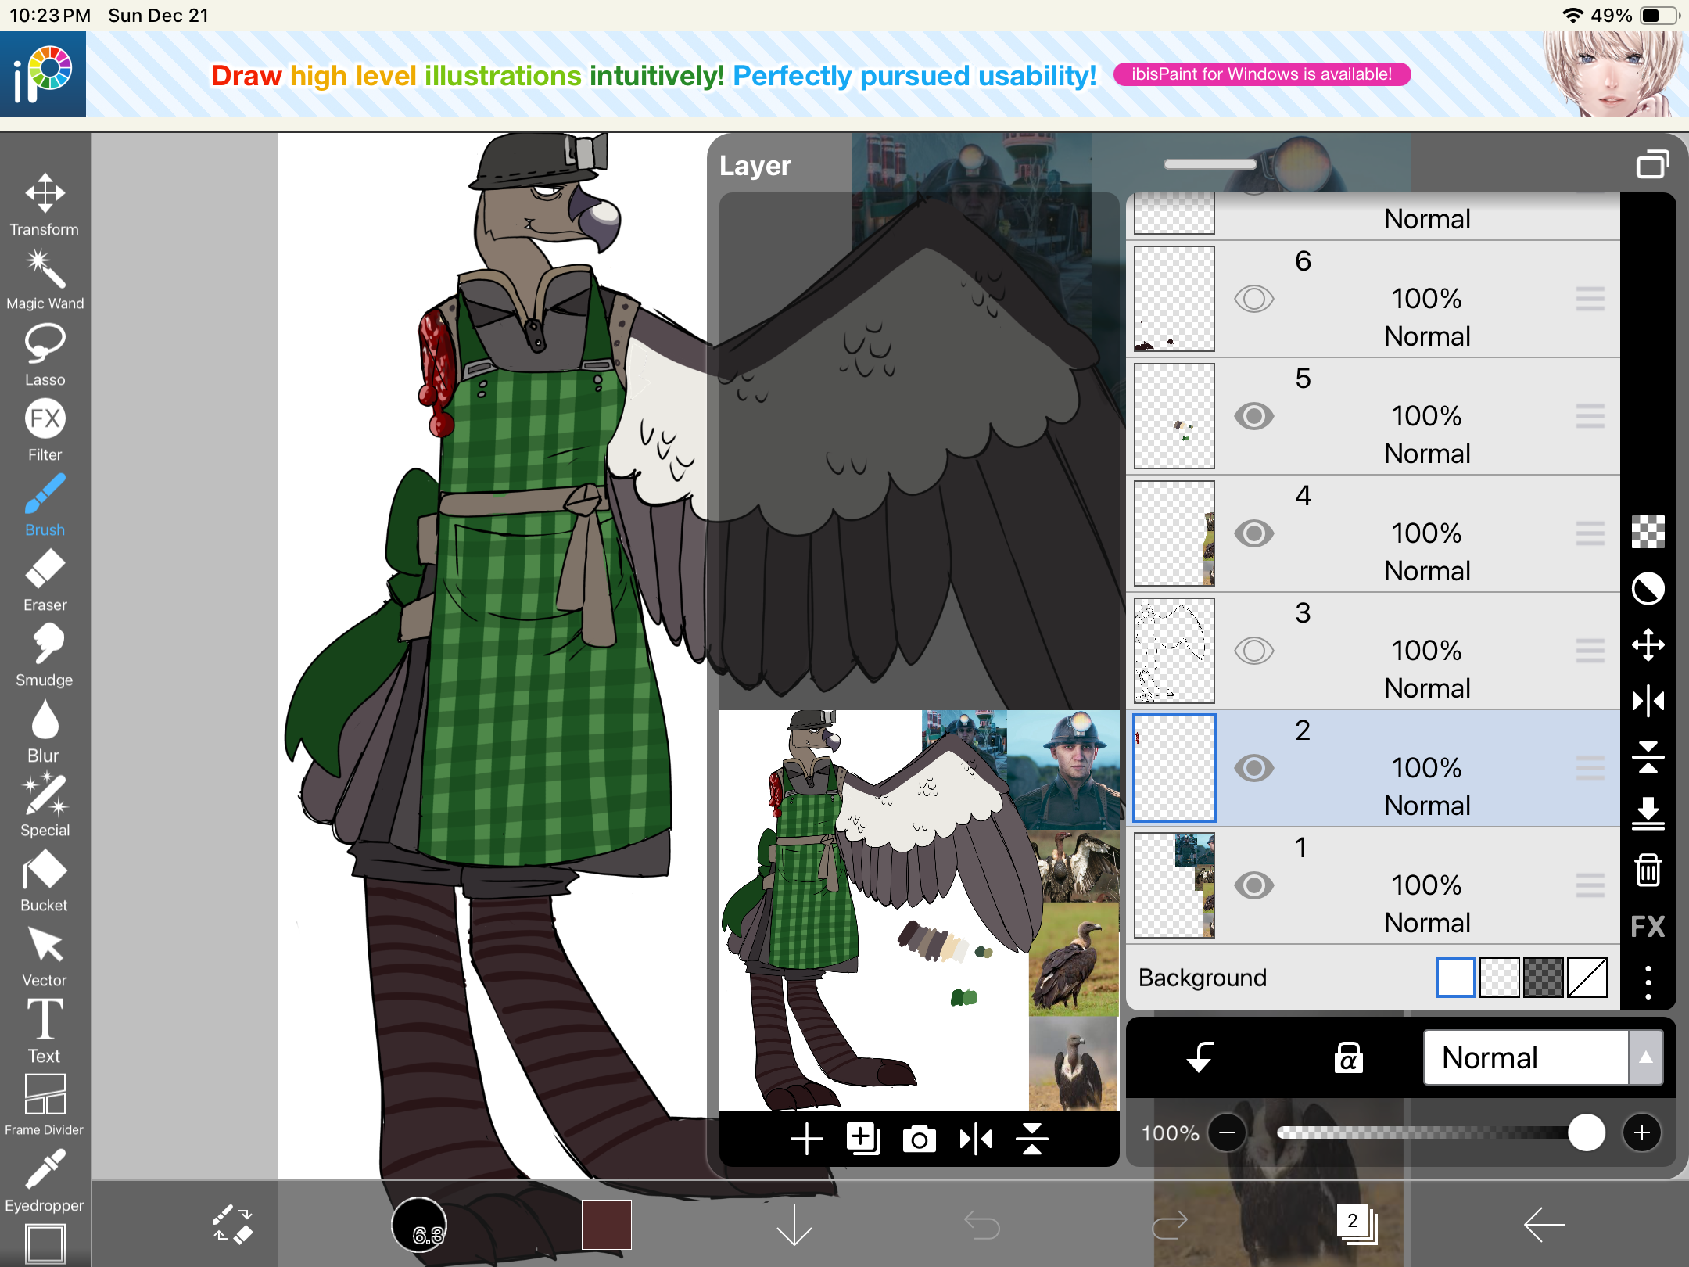
Task: Select the Lasso tool
Action: pyautogui.click(x=45, y=355)
